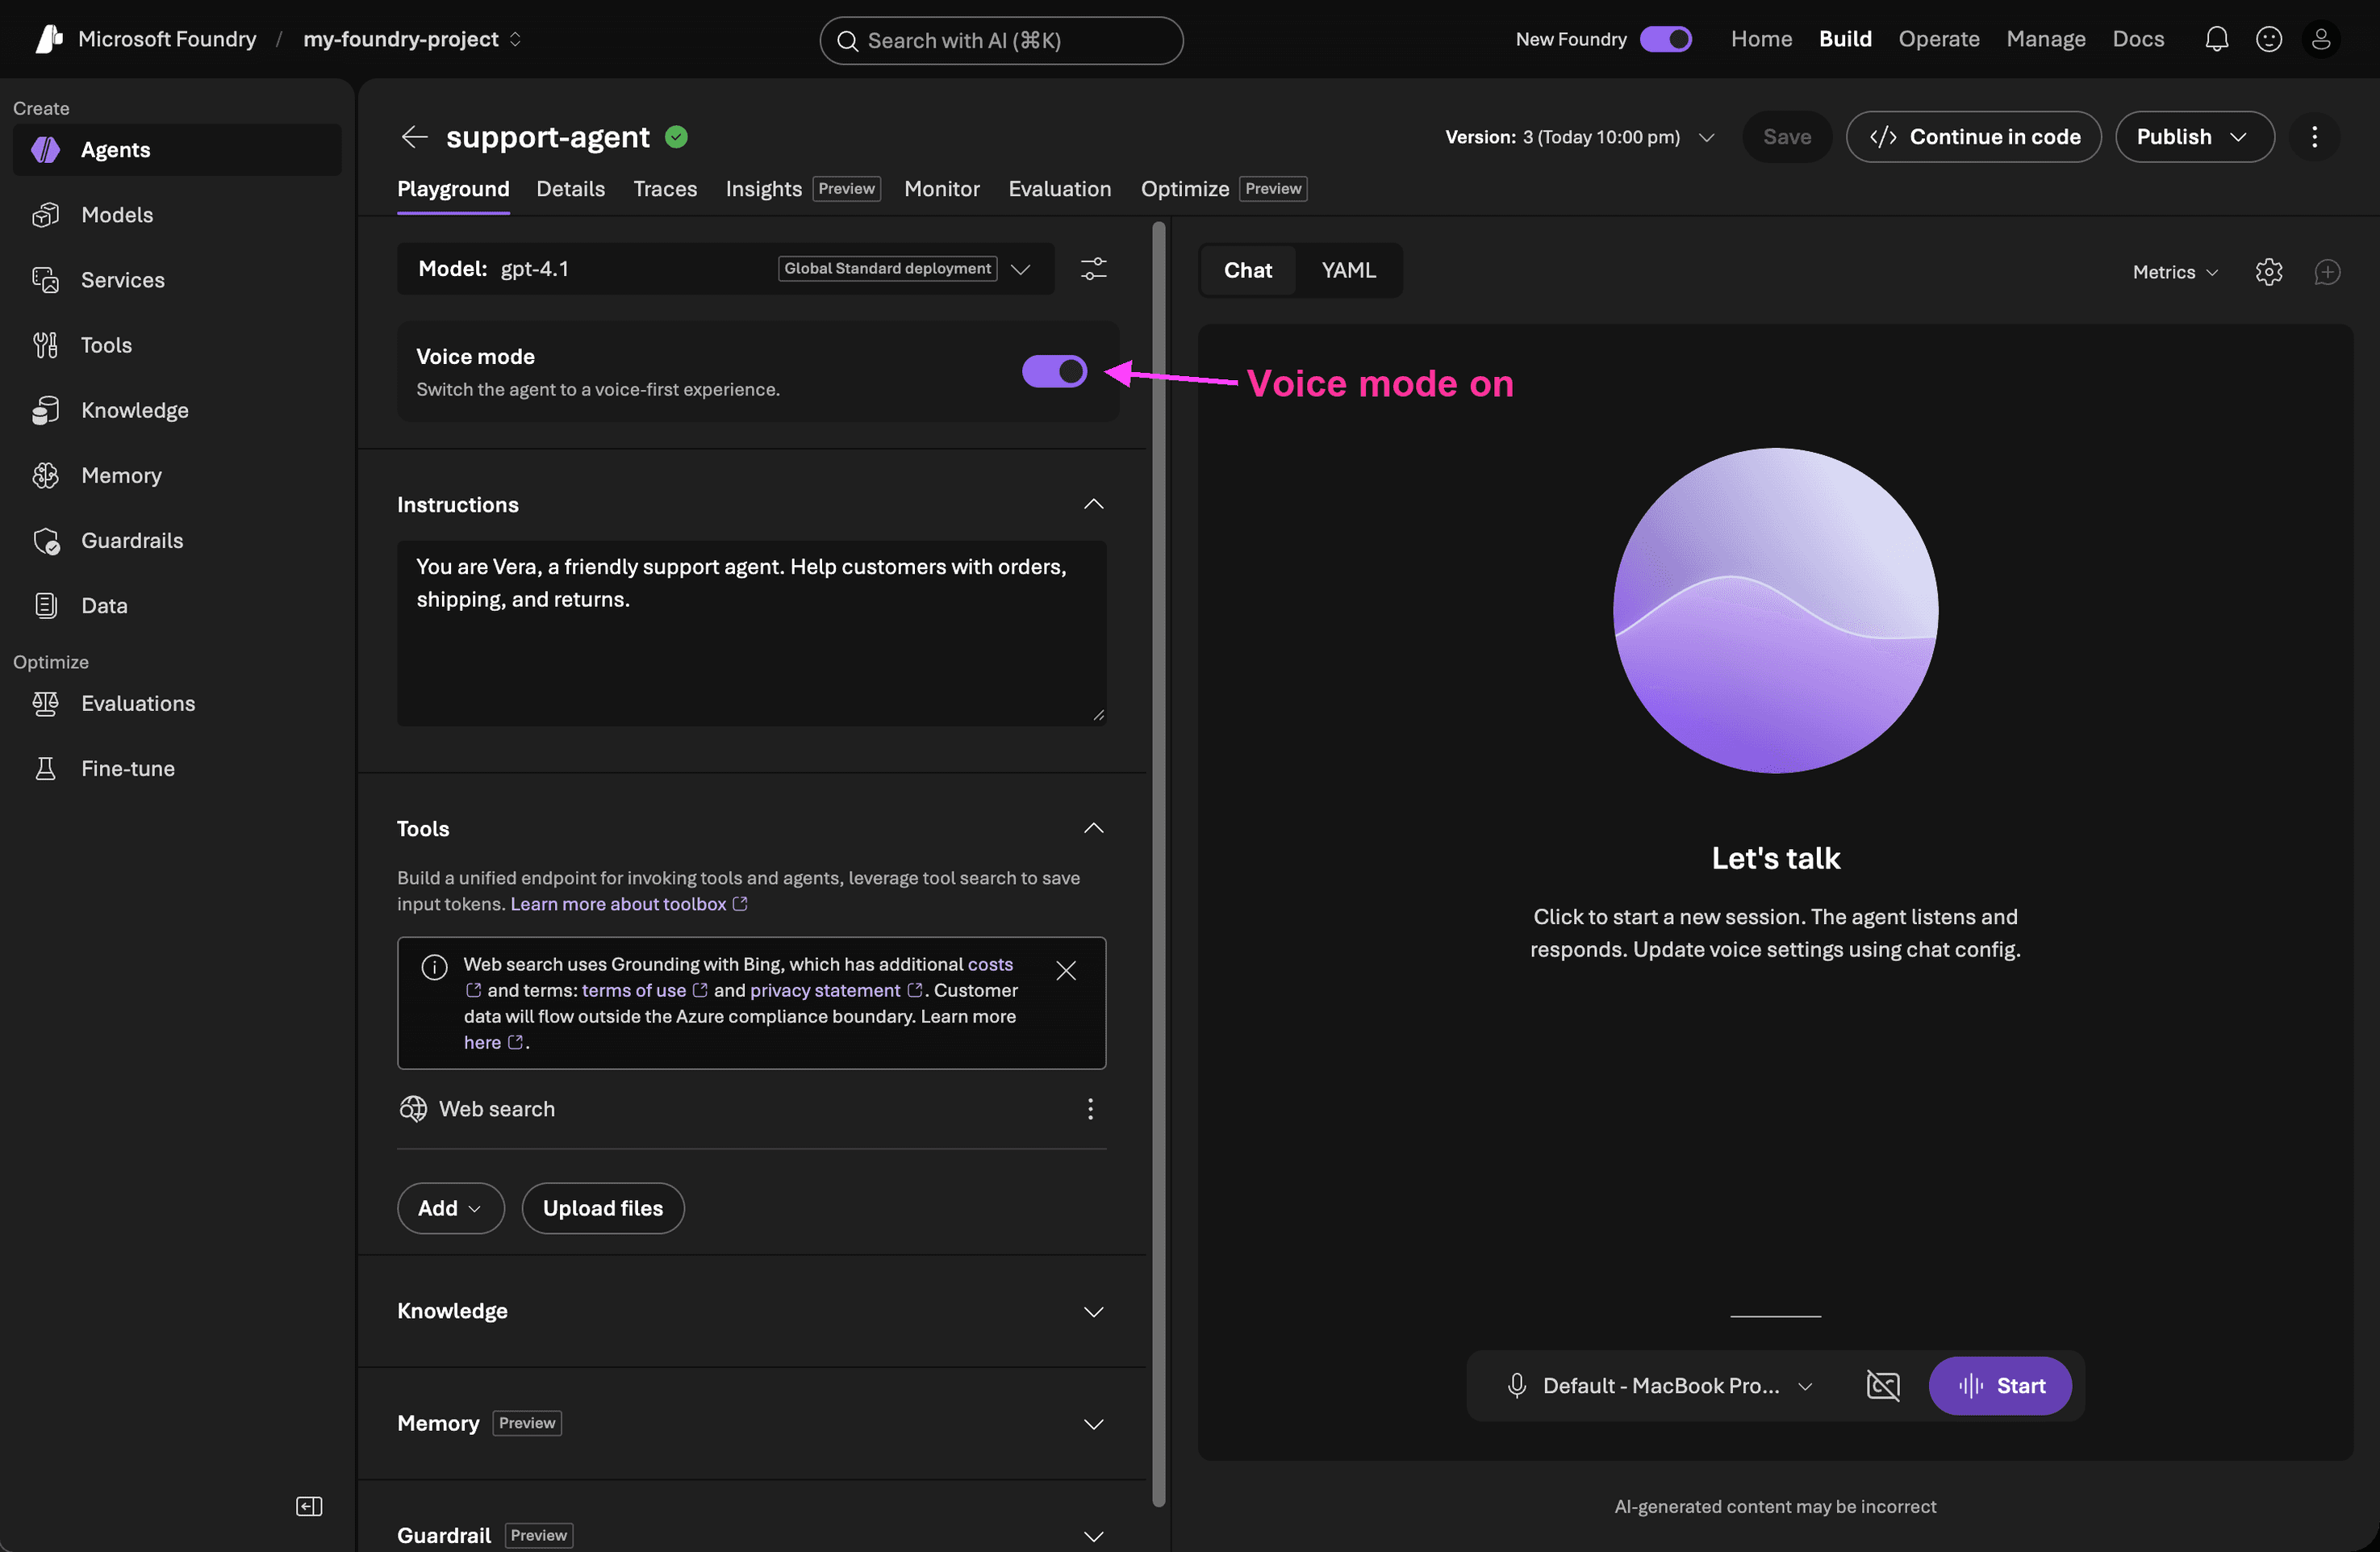Open more options menu next to Publish
The width and height of the screenshot is (2380, 1552).
pyautogui.click(x=2314, y=137)
